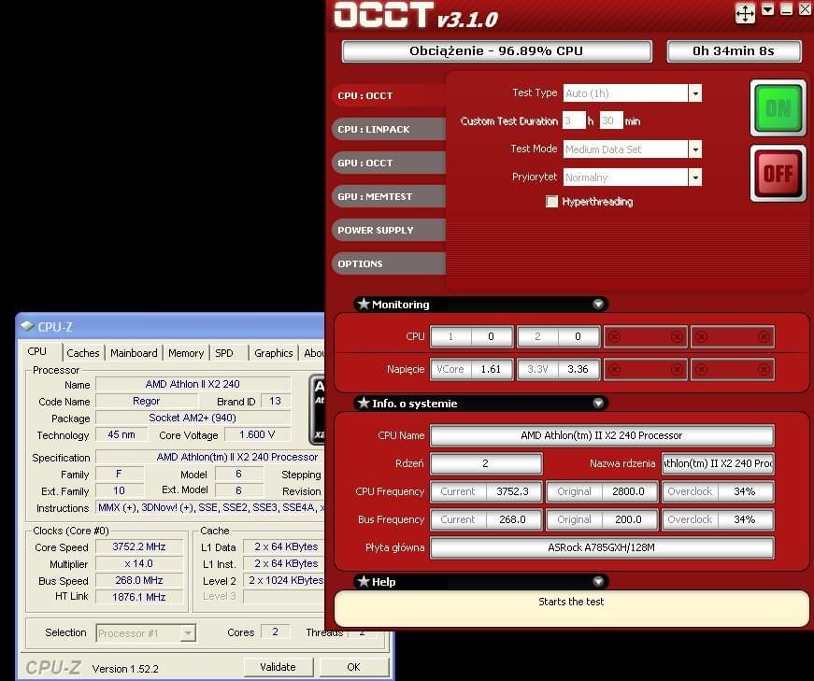
Task: Click the star icon beside Monitoring
Action: point(364,305)
